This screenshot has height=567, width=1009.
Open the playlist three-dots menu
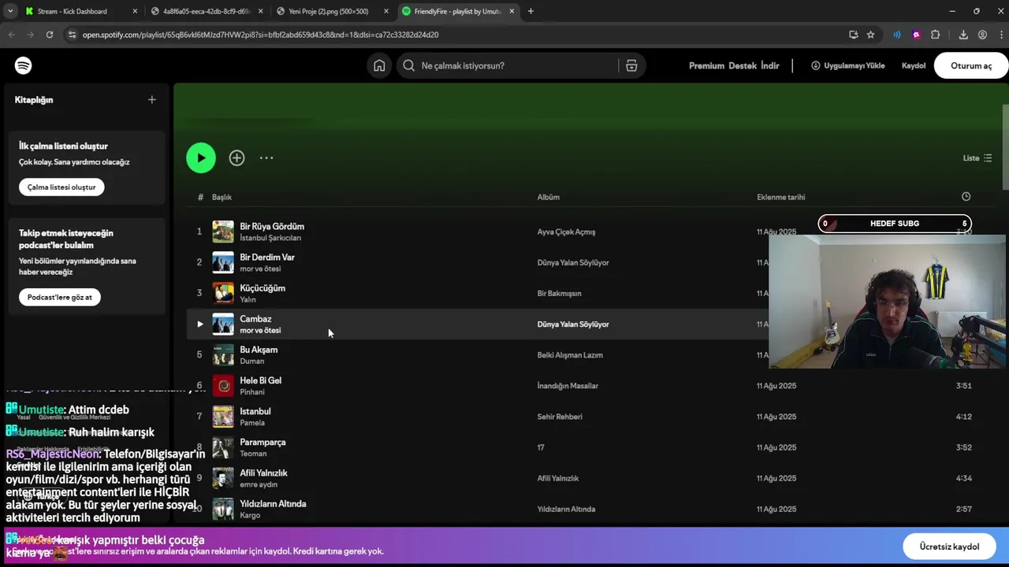point(266,157)
